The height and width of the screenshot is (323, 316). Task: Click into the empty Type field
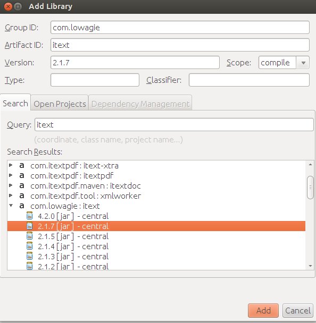[x=95, y=80]
